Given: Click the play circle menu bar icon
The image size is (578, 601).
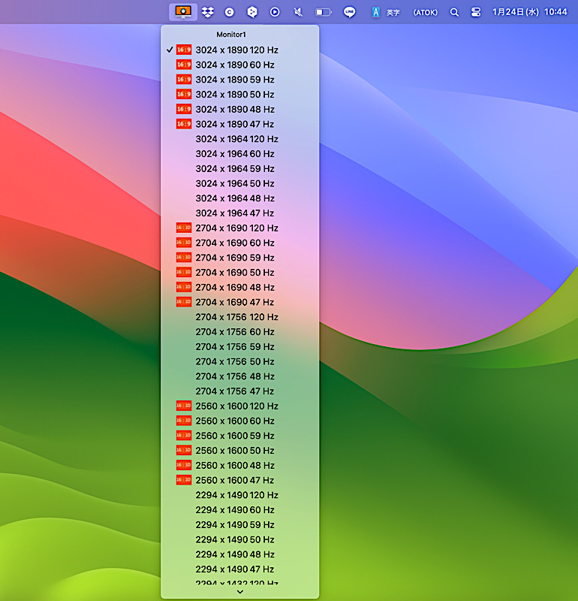Looking at the screenshot, I should [275, 12].
